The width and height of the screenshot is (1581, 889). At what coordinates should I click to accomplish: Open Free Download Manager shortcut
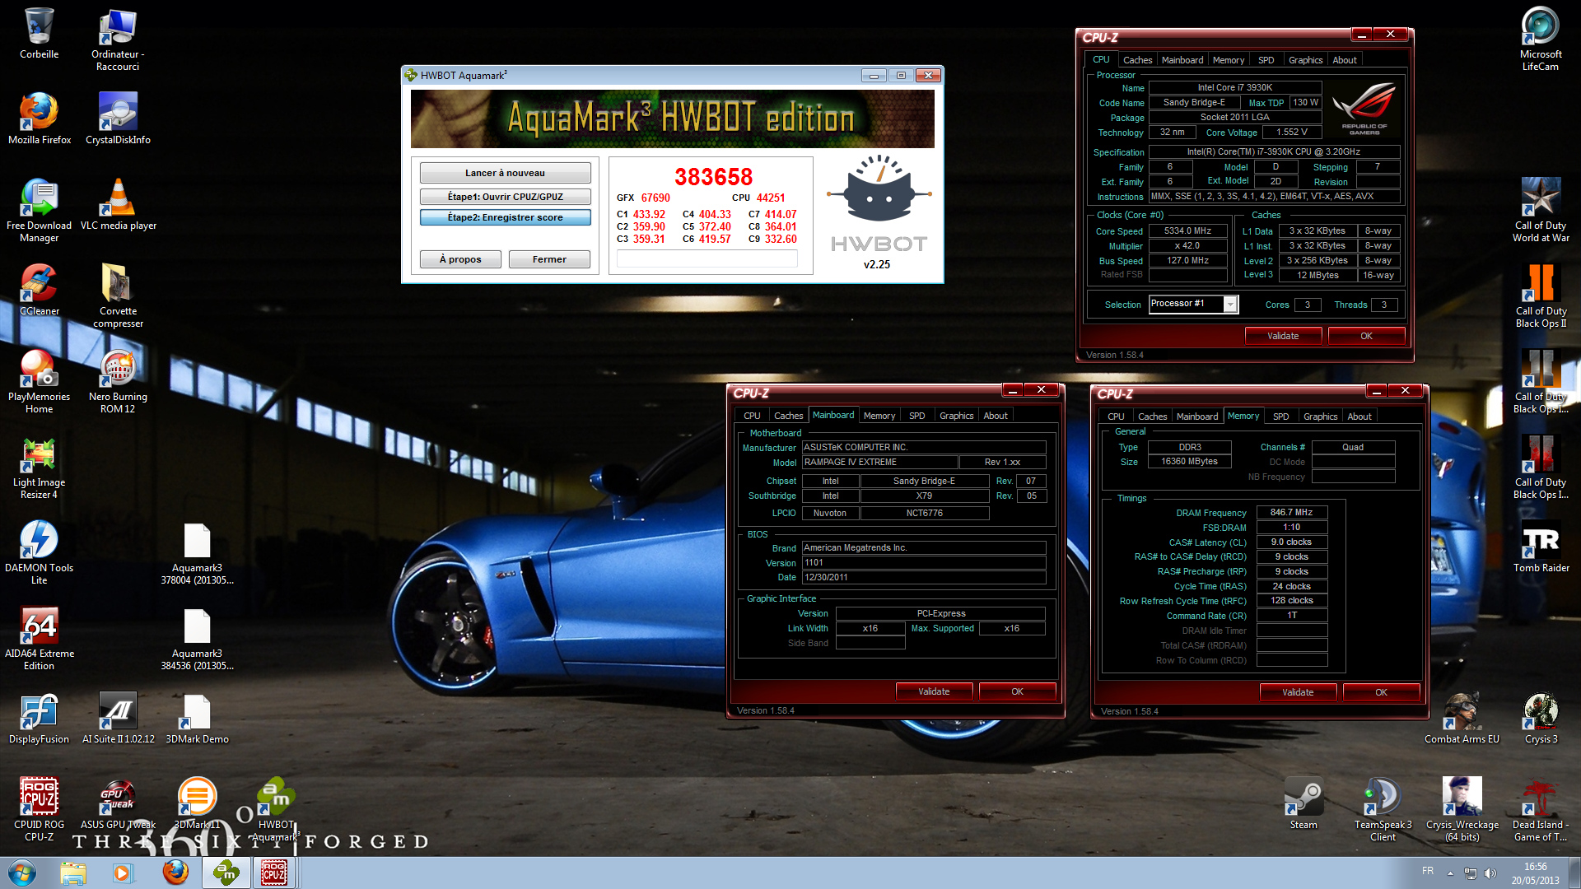click(39, 210)
